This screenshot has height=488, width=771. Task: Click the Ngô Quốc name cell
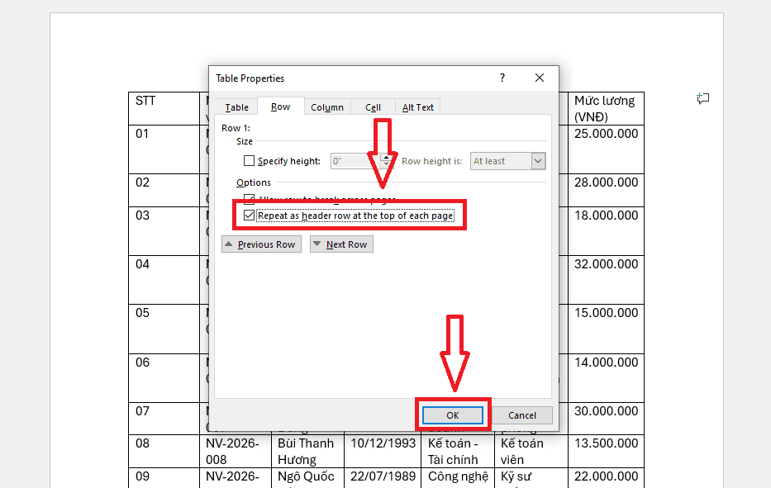307,478
